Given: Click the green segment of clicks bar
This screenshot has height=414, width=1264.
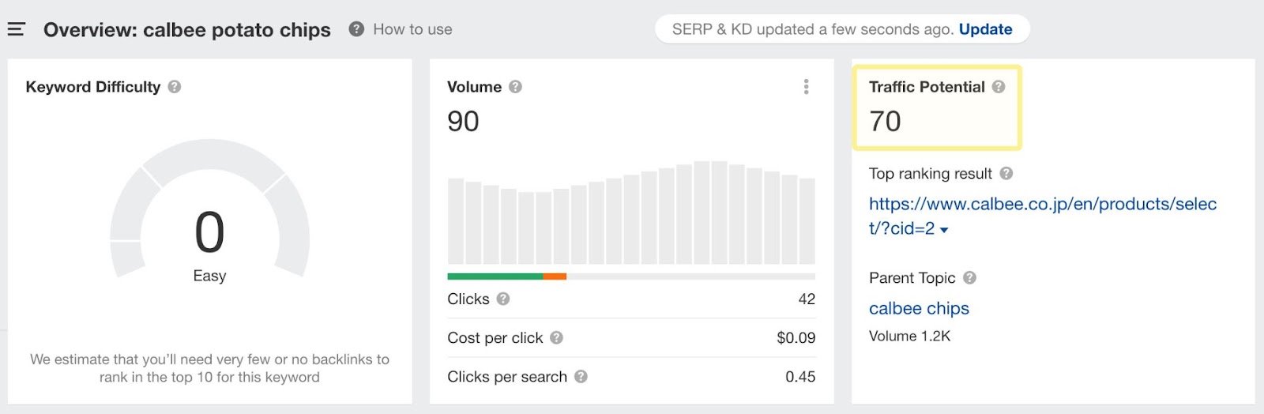Looking at the screenshot, I should pyautogui.click(x=495, y=277).
